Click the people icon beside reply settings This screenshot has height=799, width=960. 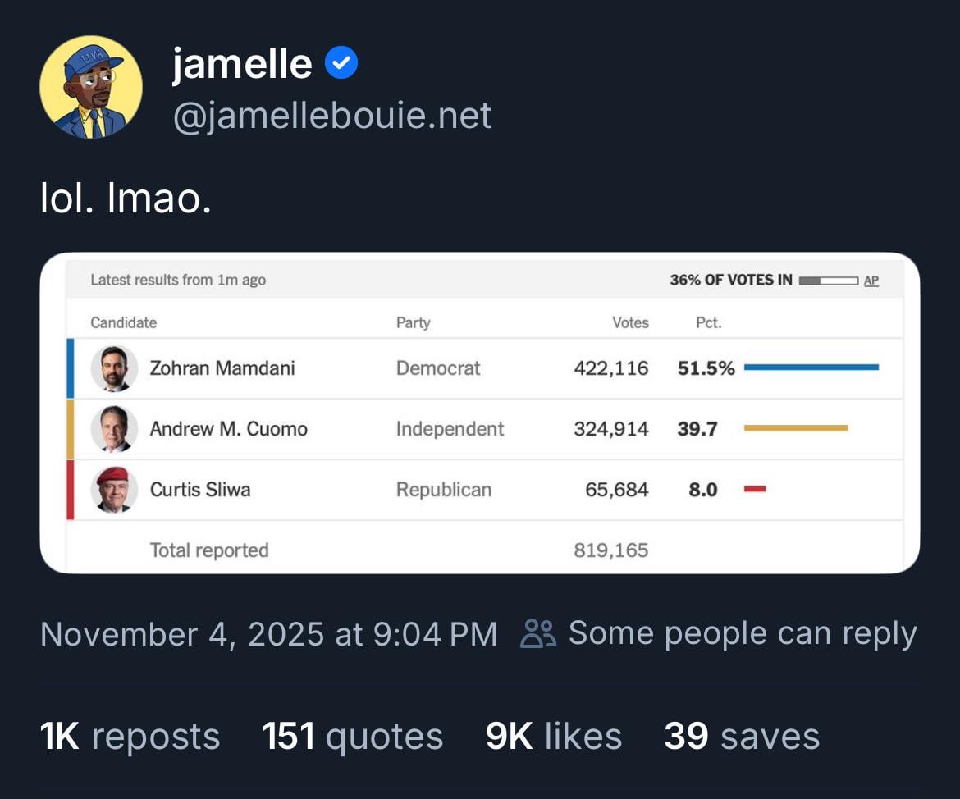point(538,633)
